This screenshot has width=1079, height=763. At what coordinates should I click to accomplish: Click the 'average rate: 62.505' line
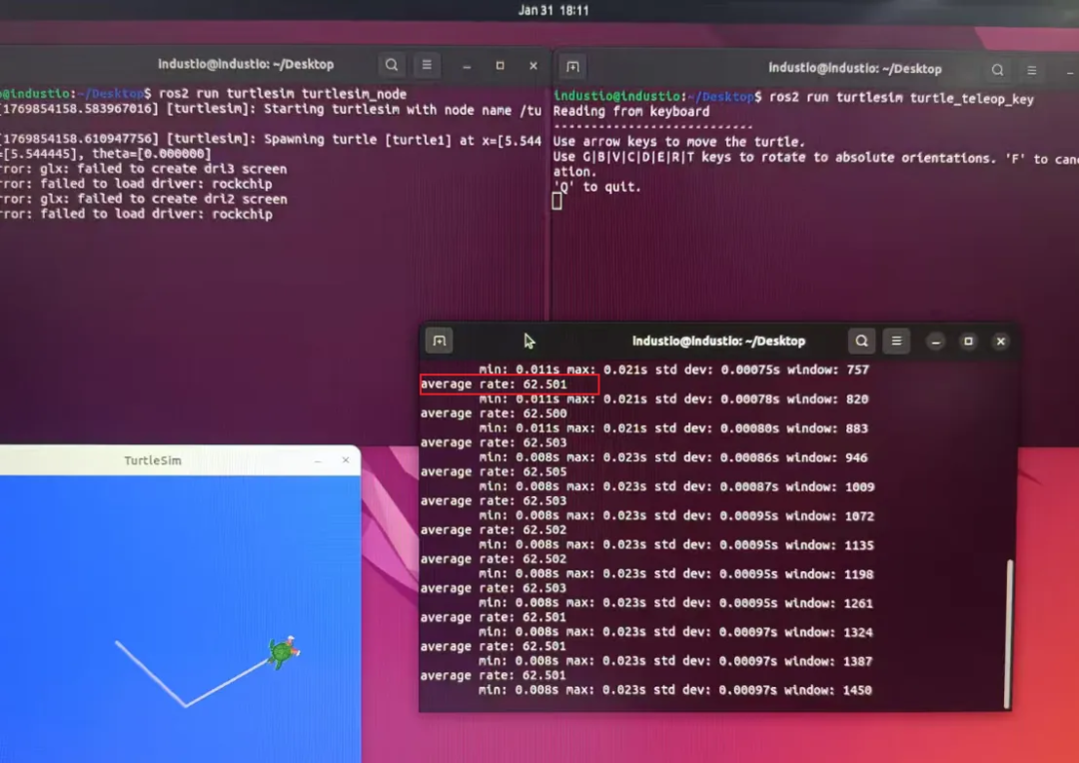coord(495,472)
